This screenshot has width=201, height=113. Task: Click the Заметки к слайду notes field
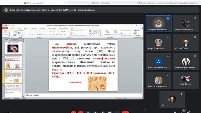pyautogui.click(x=83, y=95)
